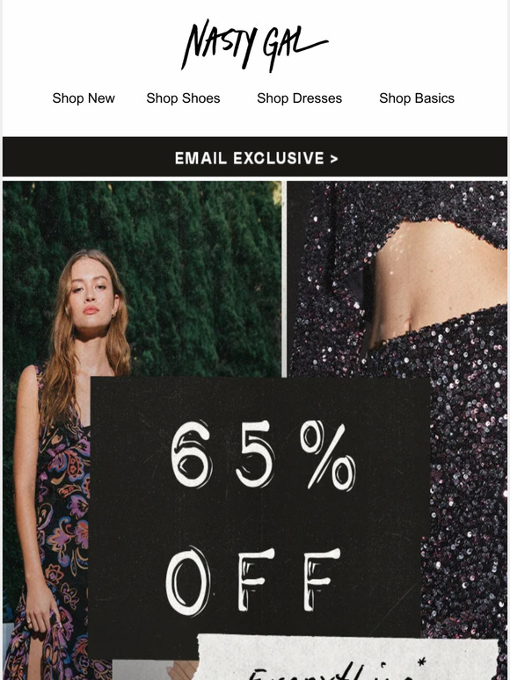Click the OFF text in promo block
Screen dimensions: 510x680
pos(252,581)
